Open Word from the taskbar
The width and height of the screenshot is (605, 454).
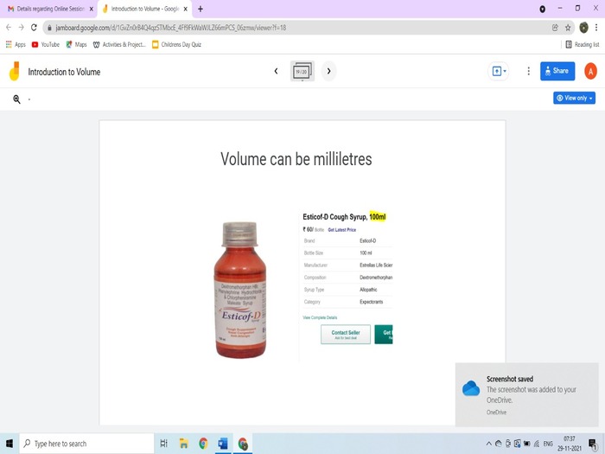223,444
